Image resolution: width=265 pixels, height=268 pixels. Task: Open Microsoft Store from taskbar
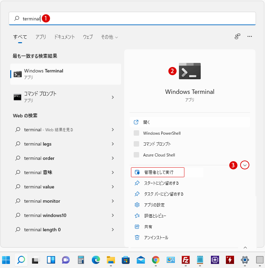click(x=126, y=260)
